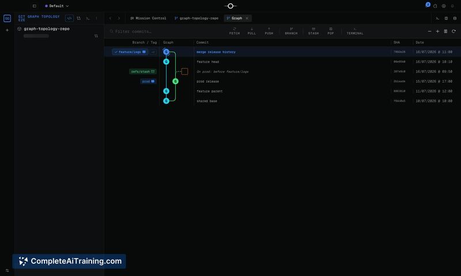Viewport: 461px width, 276px height.
Task: Select commit 'feature parent'
Action: tap(209, 91)
